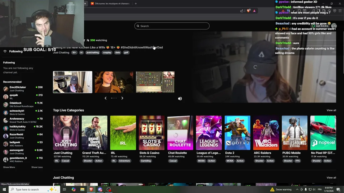
Task: Open the League of Legends category card
Action: (x=209, y=133)
